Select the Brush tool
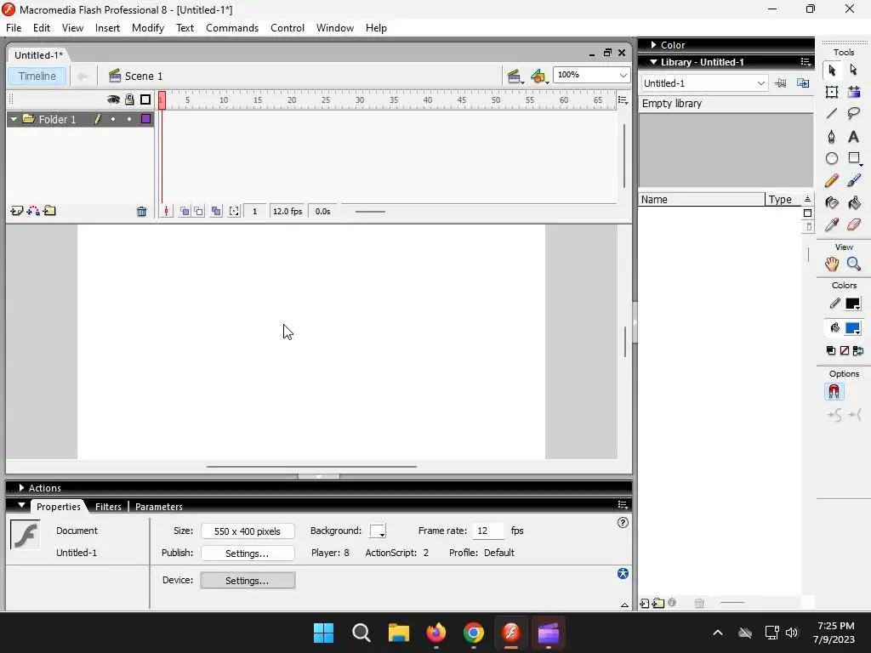This screenshot has height=653, width=871. tap(854, 180)
